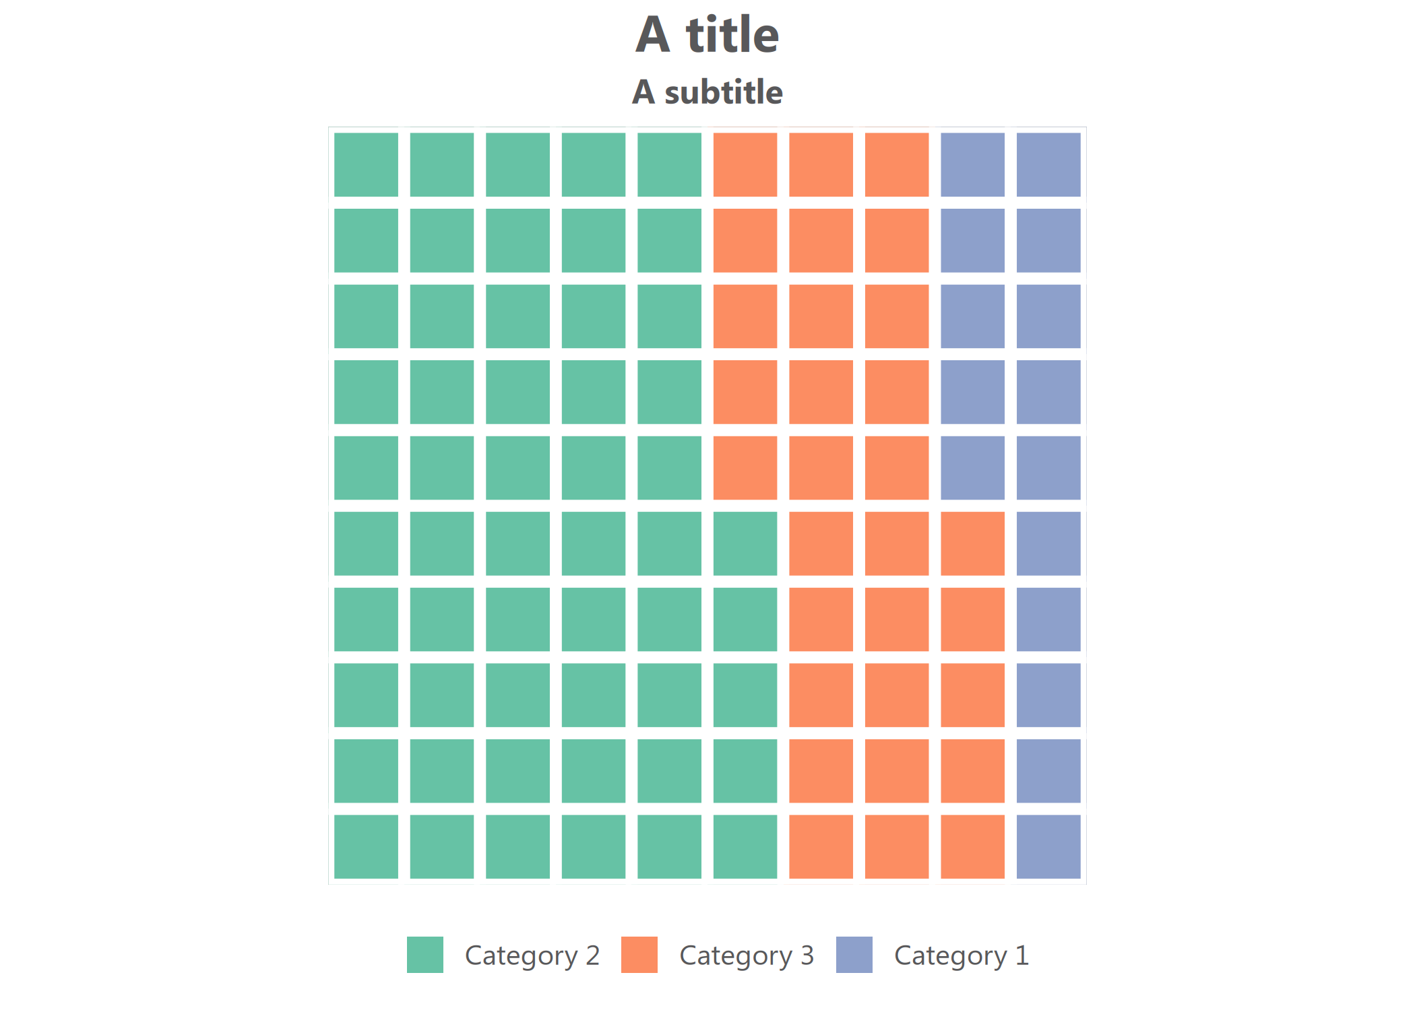Click the top-right purple square of the grid
Viewport: 1415px width, 1010px height.
pyautogui.click(x=1048, y=164)
